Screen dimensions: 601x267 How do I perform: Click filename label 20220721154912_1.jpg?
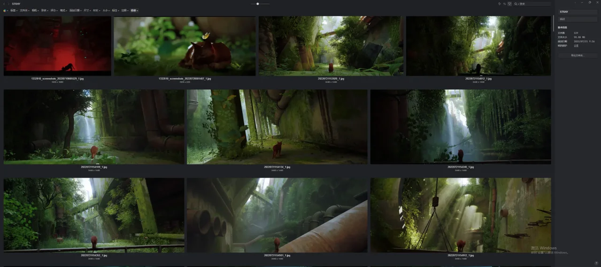[461, 255]
